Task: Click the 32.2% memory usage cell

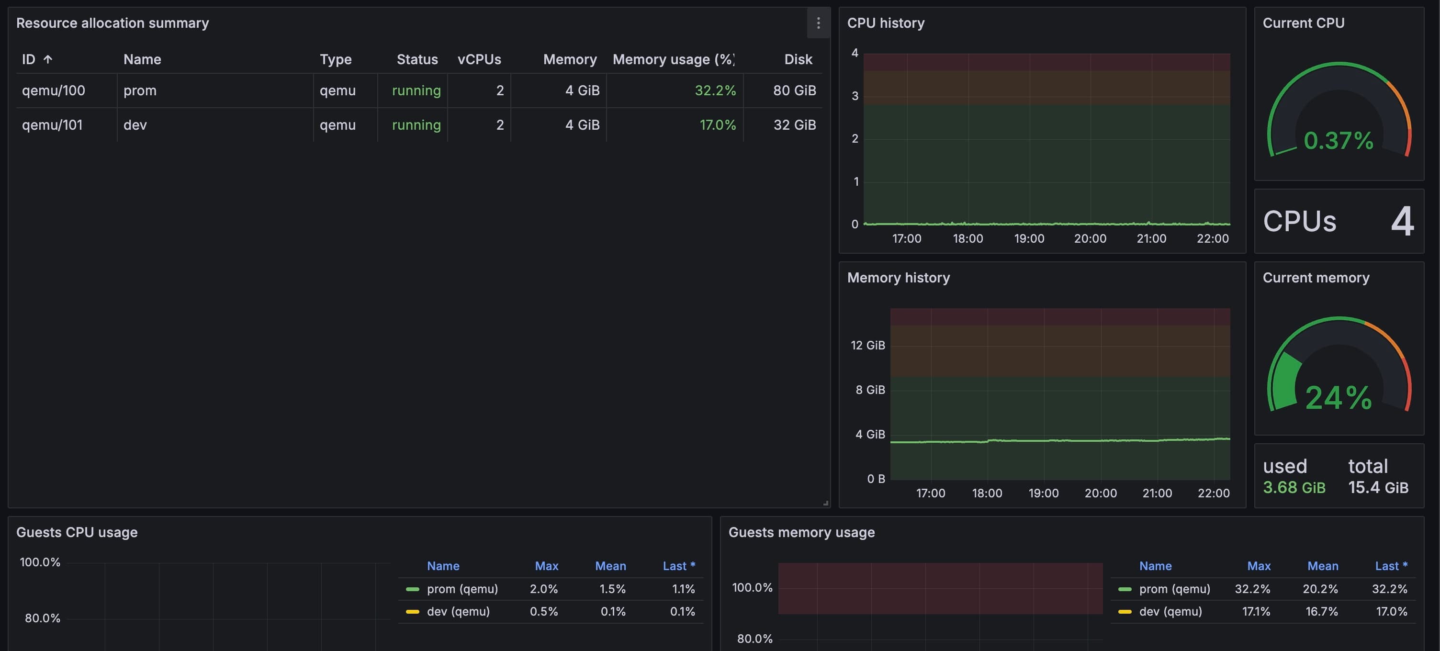Action: (x=675, y=90)
